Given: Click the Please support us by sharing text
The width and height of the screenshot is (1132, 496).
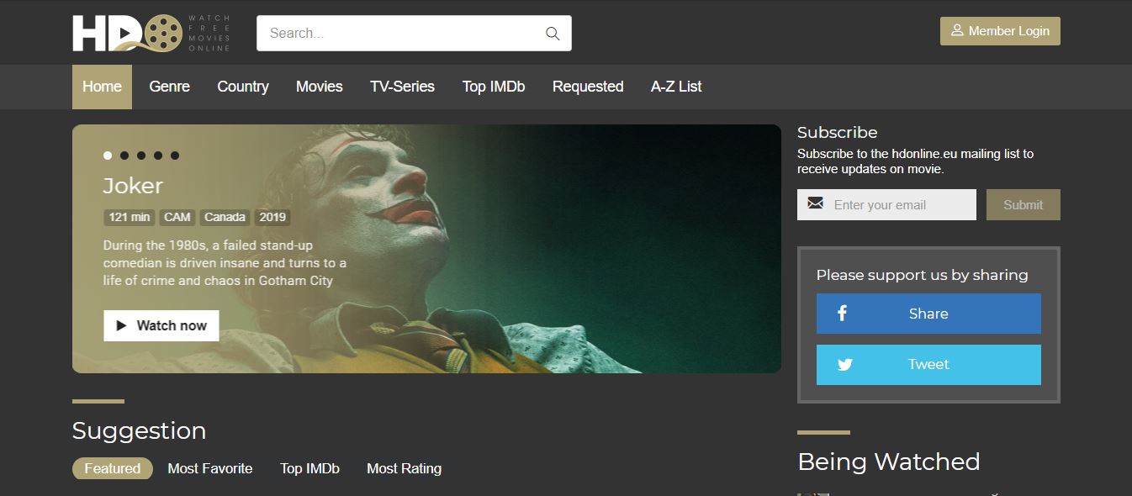Looking at the screenshot, I should [x=922, y=275].
